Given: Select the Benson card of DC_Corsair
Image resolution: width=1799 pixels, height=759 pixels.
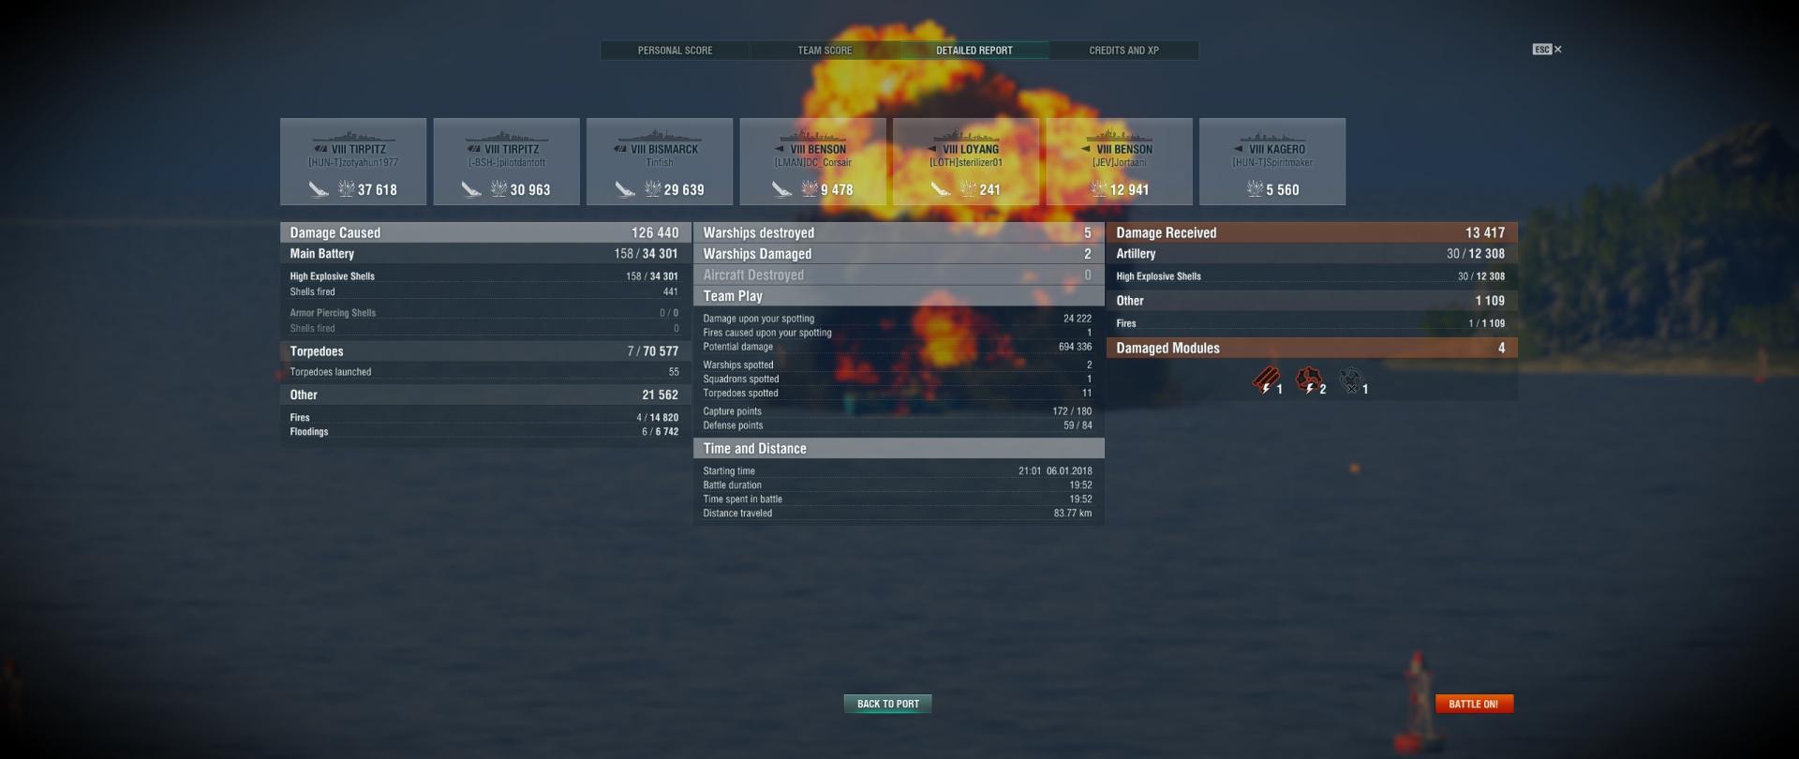Looking at the screenshot, I should point(813,161).
